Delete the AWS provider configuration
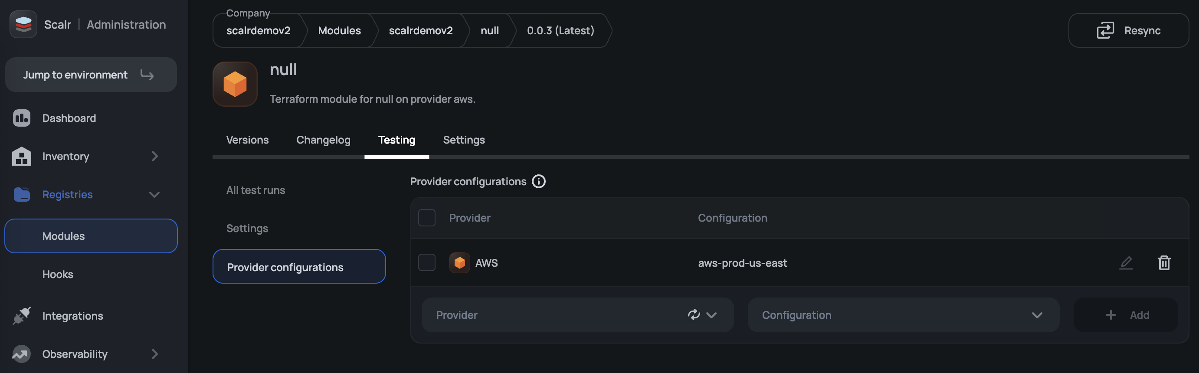The image size is (1199, 373). [x=1163, y=263]
